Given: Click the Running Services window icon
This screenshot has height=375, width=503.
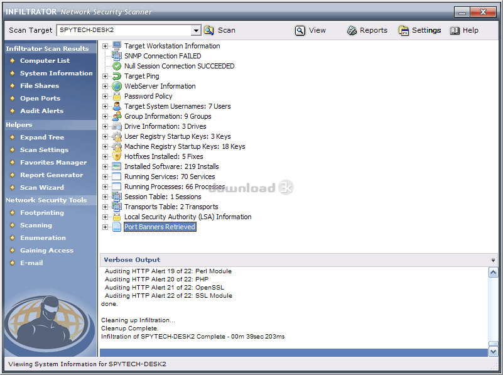Looking at the screenshot, I should (116, 177).
